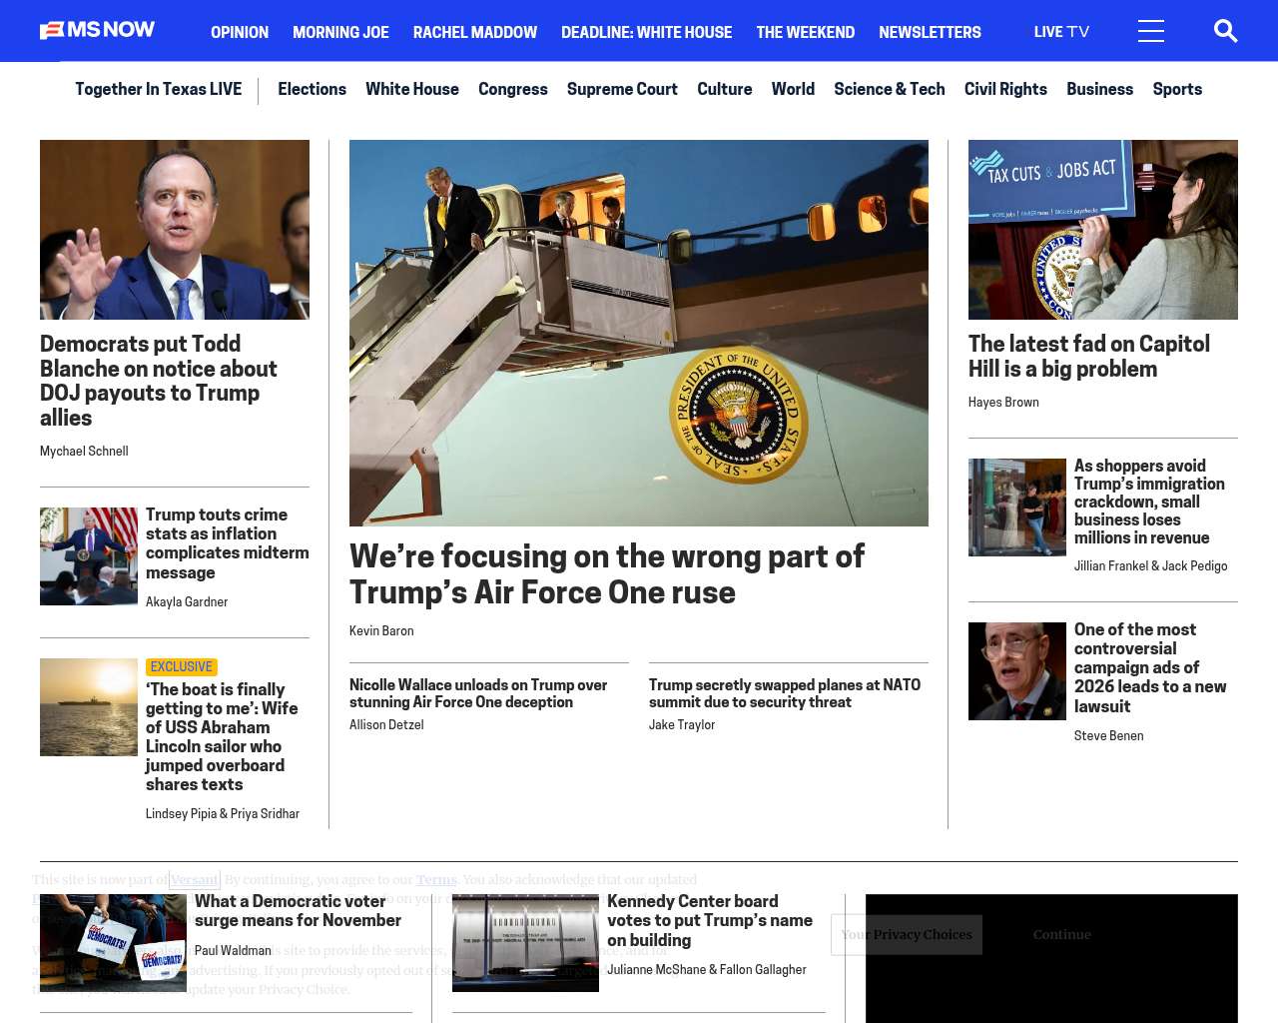The image size is (1278, 1023).
Task: Open the storefront shoppers thumbnail
Action: (x=1017, y=508)
